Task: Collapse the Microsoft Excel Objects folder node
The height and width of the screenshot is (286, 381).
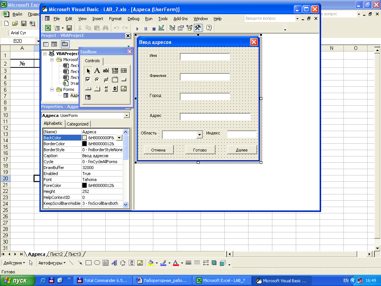Action: tap(52, 60)
